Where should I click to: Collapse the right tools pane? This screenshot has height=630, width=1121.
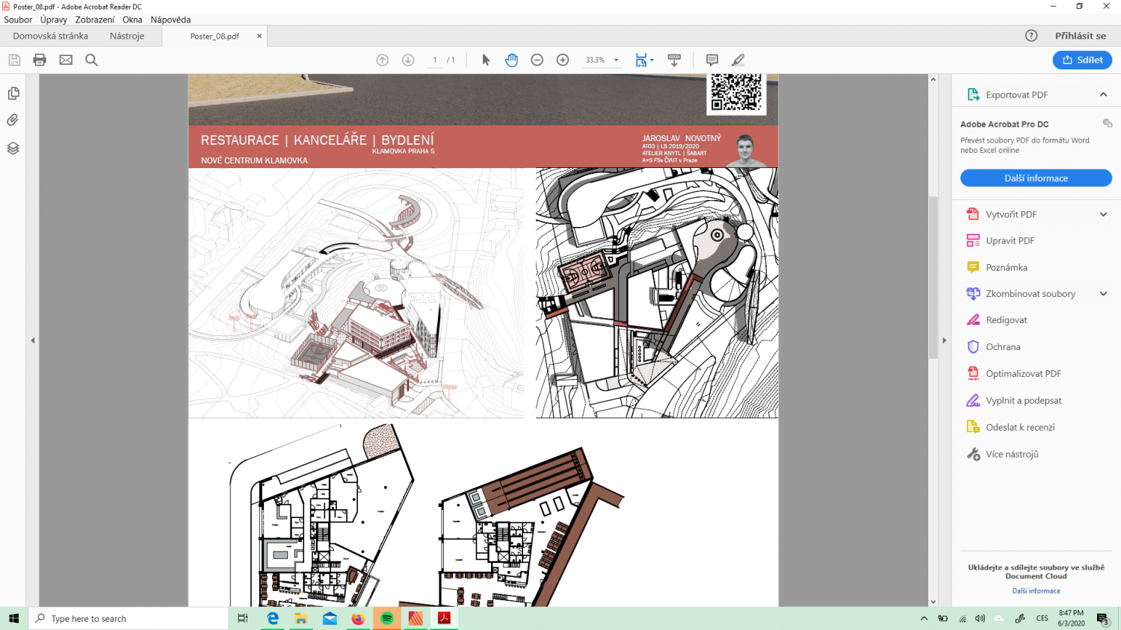click(944, 340)
